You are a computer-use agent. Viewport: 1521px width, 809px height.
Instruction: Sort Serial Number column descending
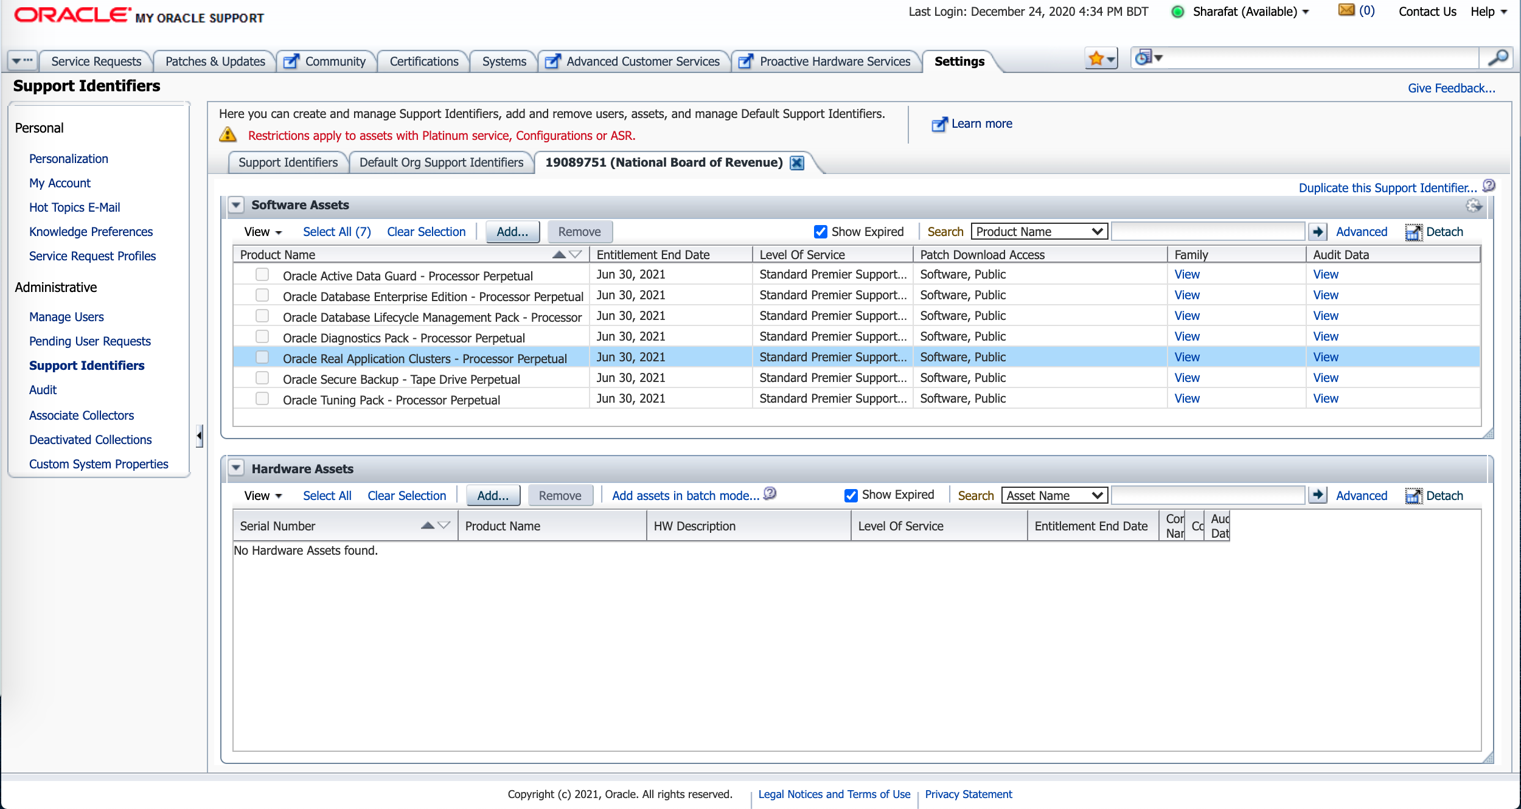444,525
